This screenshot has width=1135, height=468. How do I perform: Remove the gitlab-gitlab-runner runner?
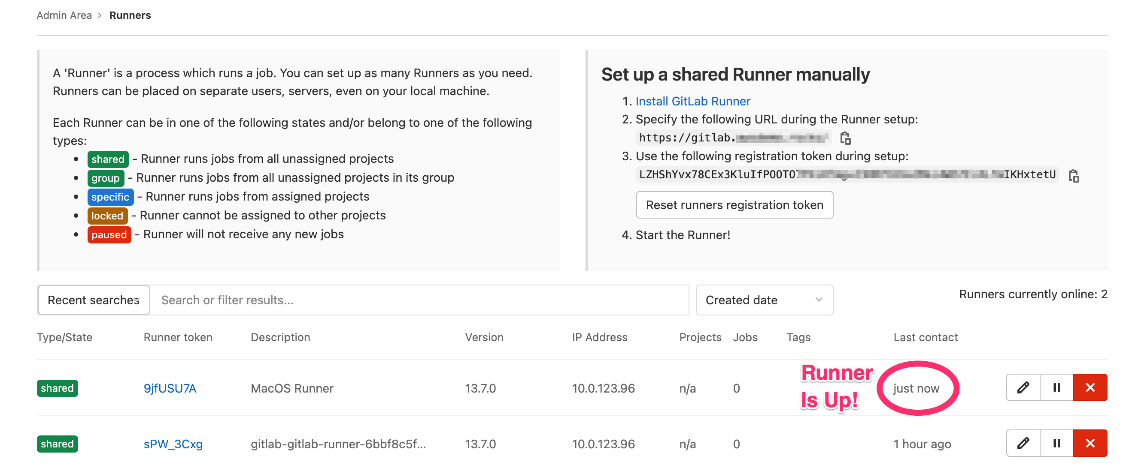[x=1090, y=443]
